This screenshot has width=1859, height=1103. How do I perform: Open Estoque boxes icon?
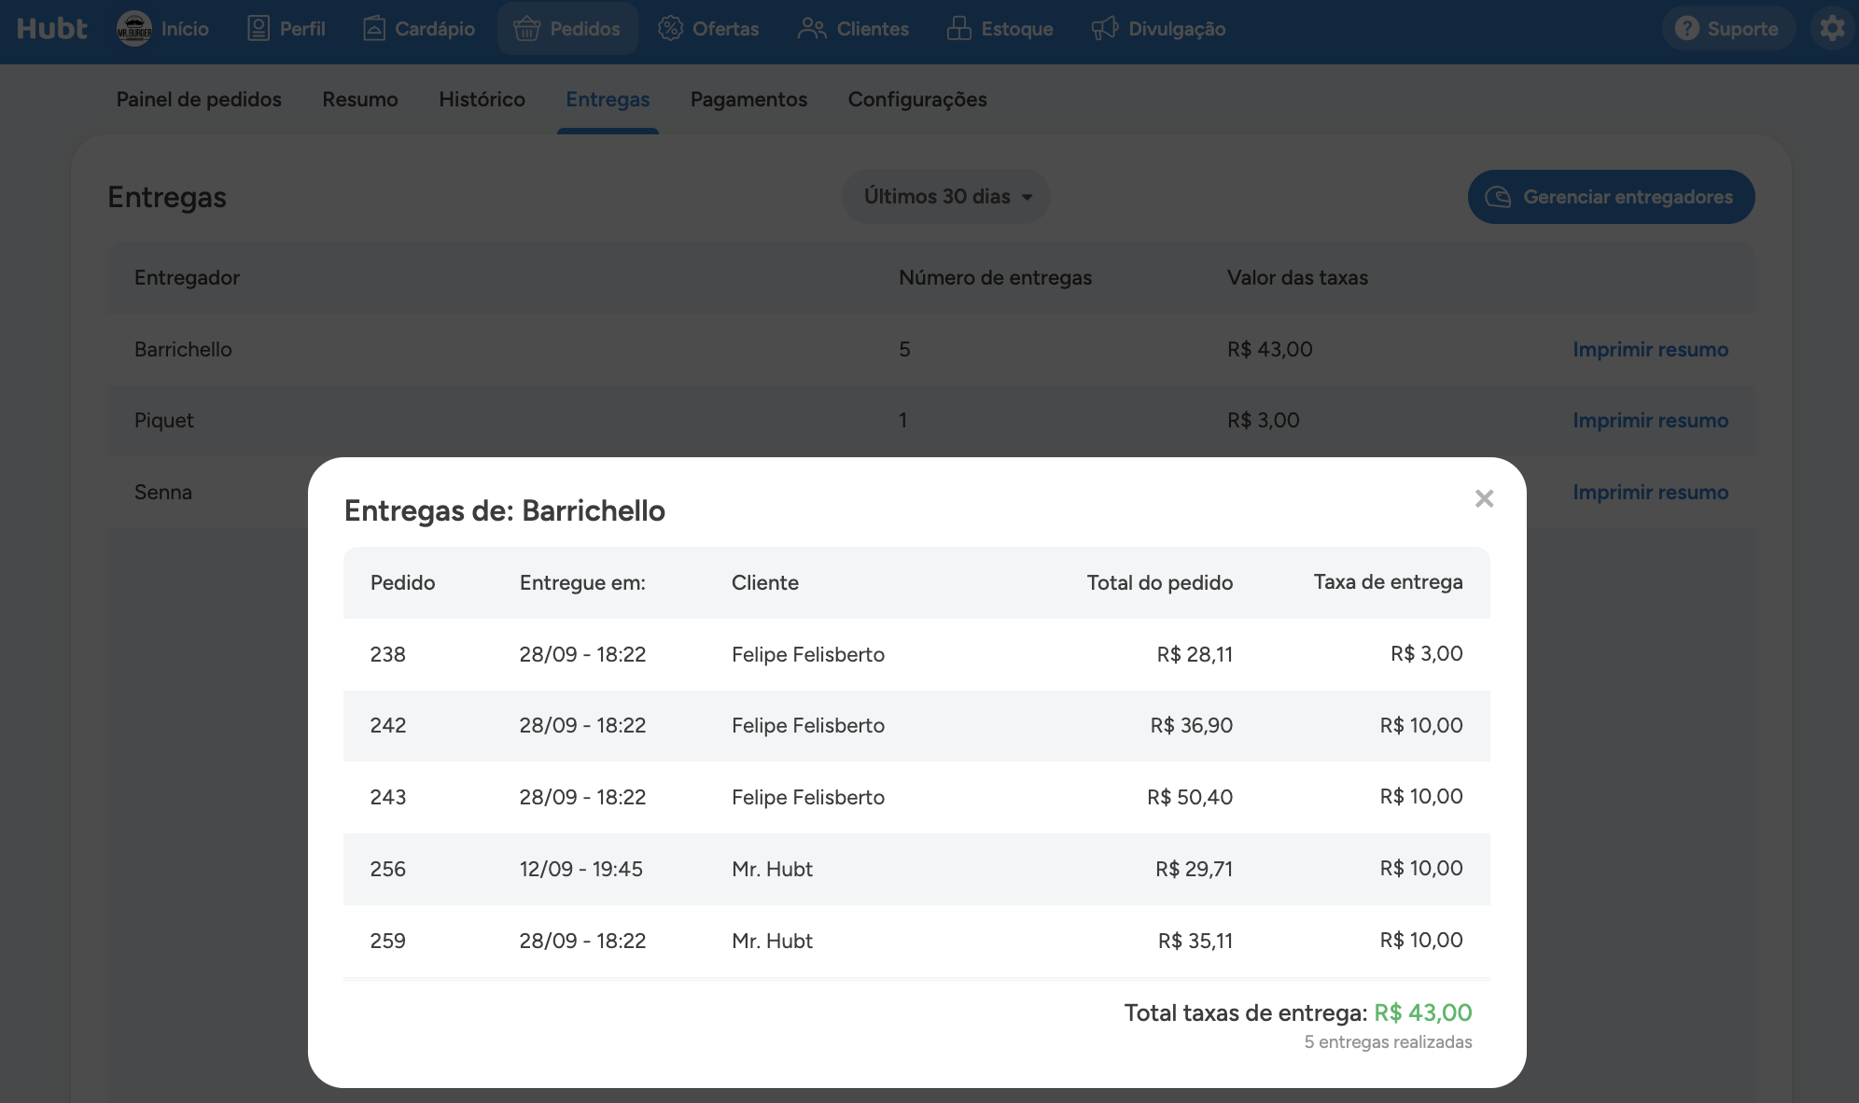click(958, 29)
